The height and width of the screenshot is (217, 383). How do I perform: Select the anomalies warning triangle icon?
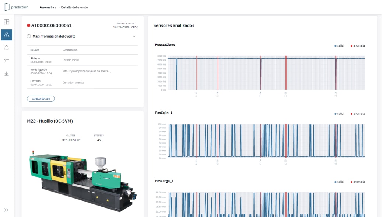tap(7, 35)
